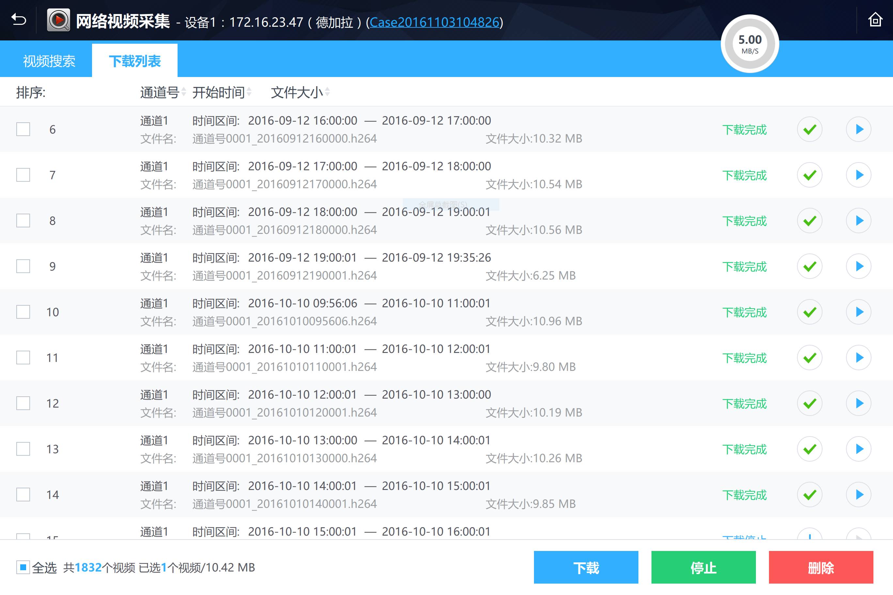Switch to the 视频搜索 tab

pos(49,61)
